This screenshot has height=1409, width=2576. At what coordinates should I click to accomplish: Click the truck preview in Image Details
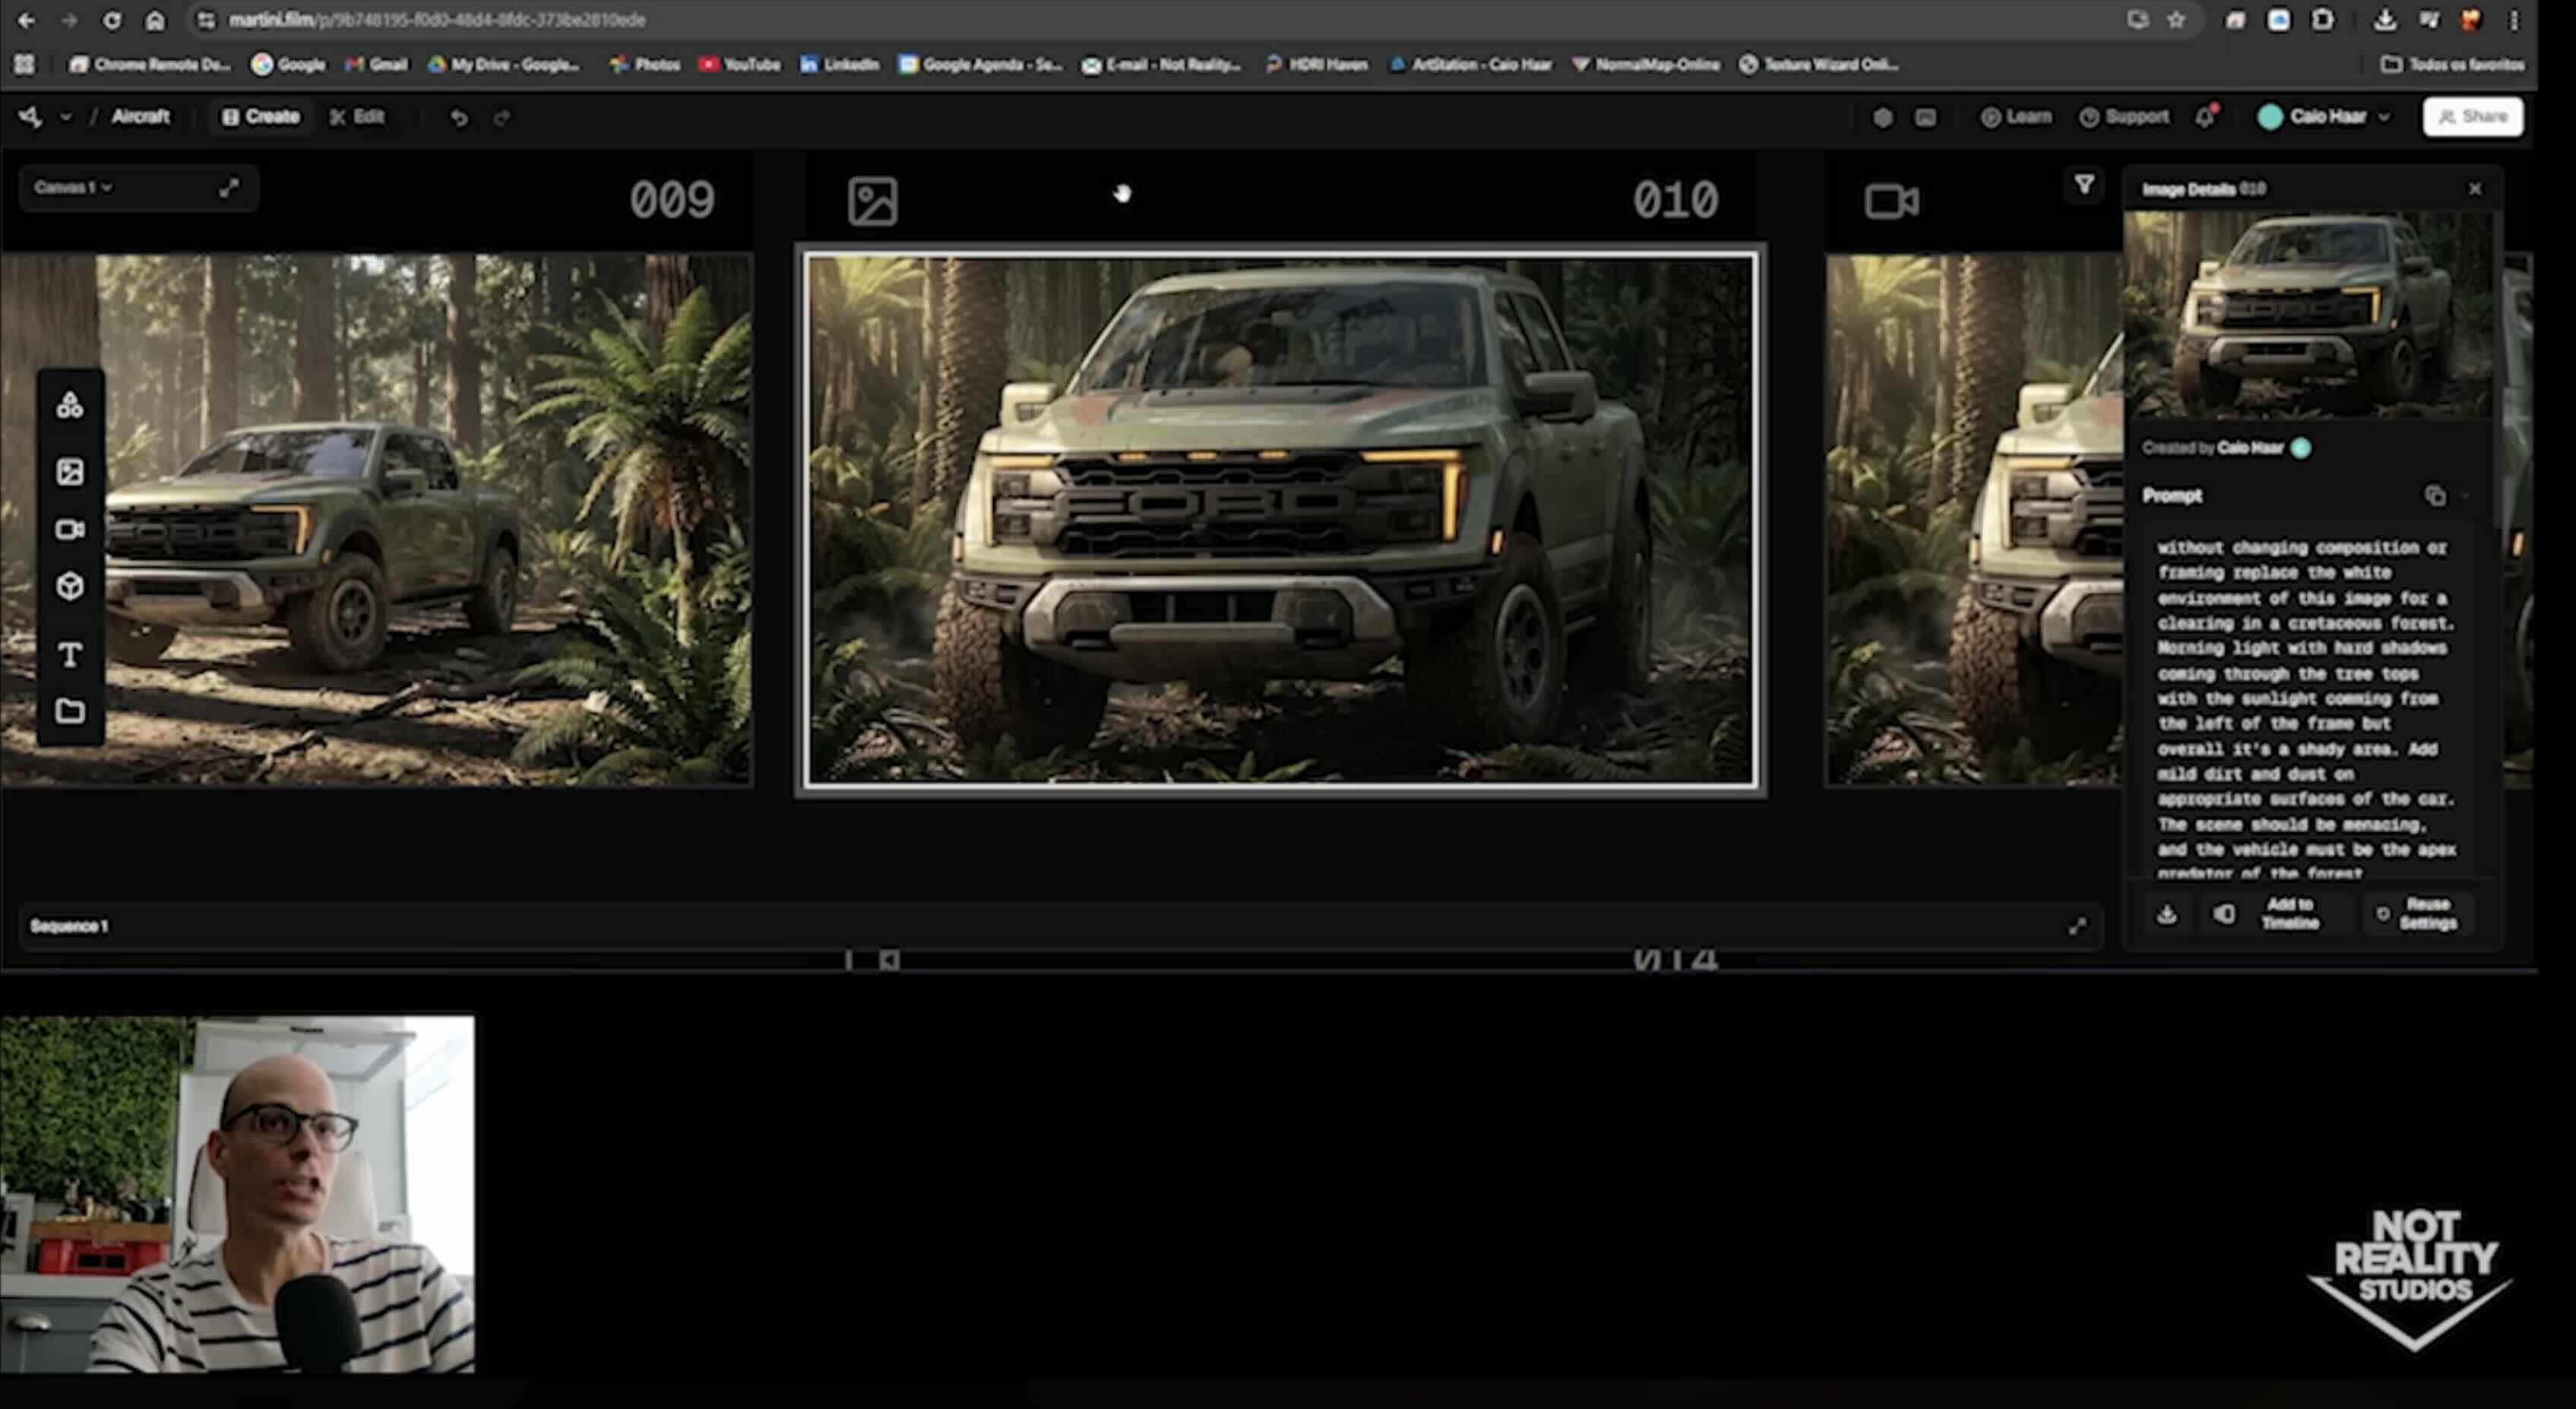(2308, 315)
